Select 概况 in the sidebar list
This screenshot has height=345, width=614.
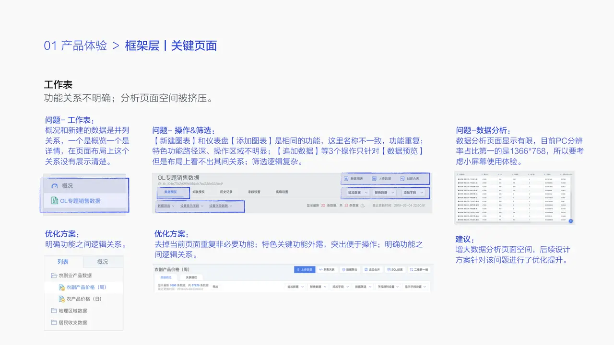tap(86, 186)
